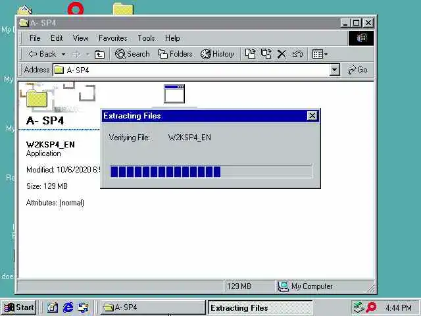Click the Copy To toolbar icon
Viewport: 421px width, 316px height.
[x=266, y=54]
